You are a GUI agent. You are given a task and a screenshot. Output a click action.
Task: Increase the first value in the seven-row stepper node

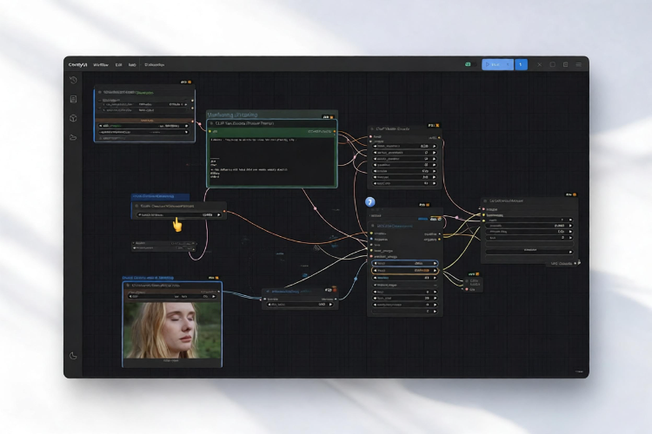[x=434, y=146]
